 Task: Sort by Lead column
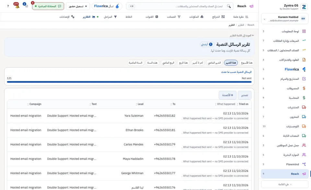(x=139, y=104)
